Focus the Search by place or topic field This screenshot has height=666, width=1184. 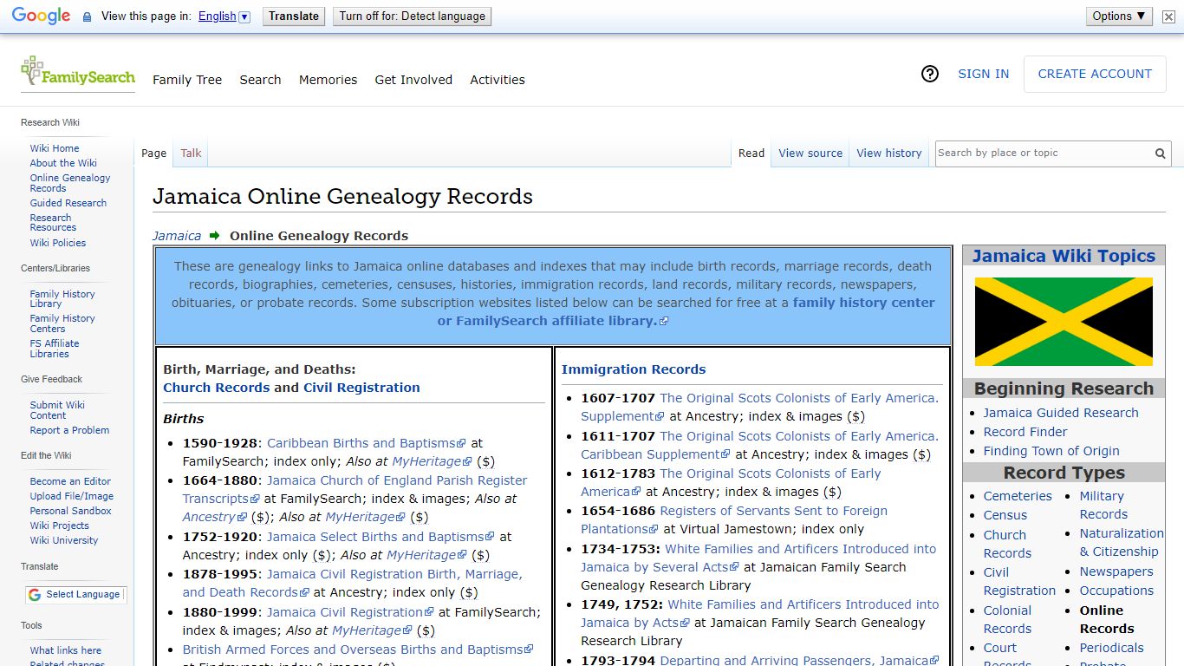[1044, 153]
